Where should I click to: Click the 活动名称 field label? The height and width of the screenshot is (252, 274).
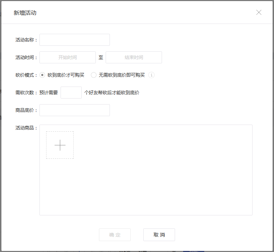26,40
